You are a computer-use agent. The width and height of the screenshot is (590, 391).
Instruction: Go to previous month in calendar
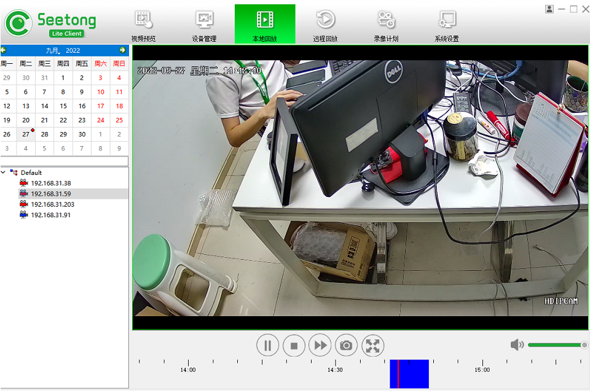coord(4,50)
